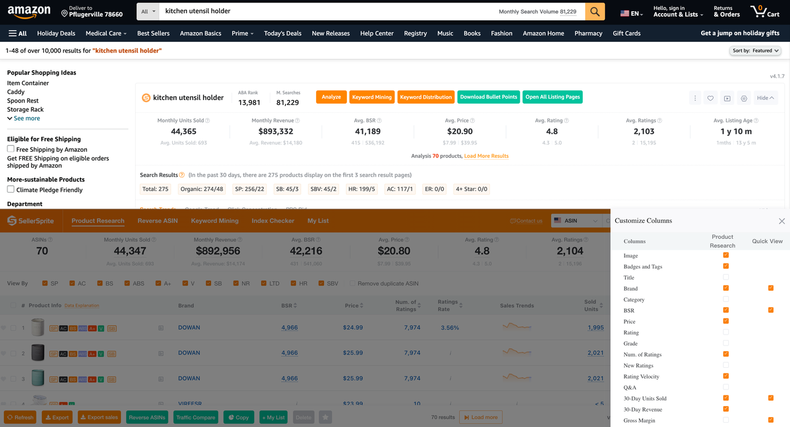Click the three-dot more options icon
790x427 pixels.
click(695, 98)
